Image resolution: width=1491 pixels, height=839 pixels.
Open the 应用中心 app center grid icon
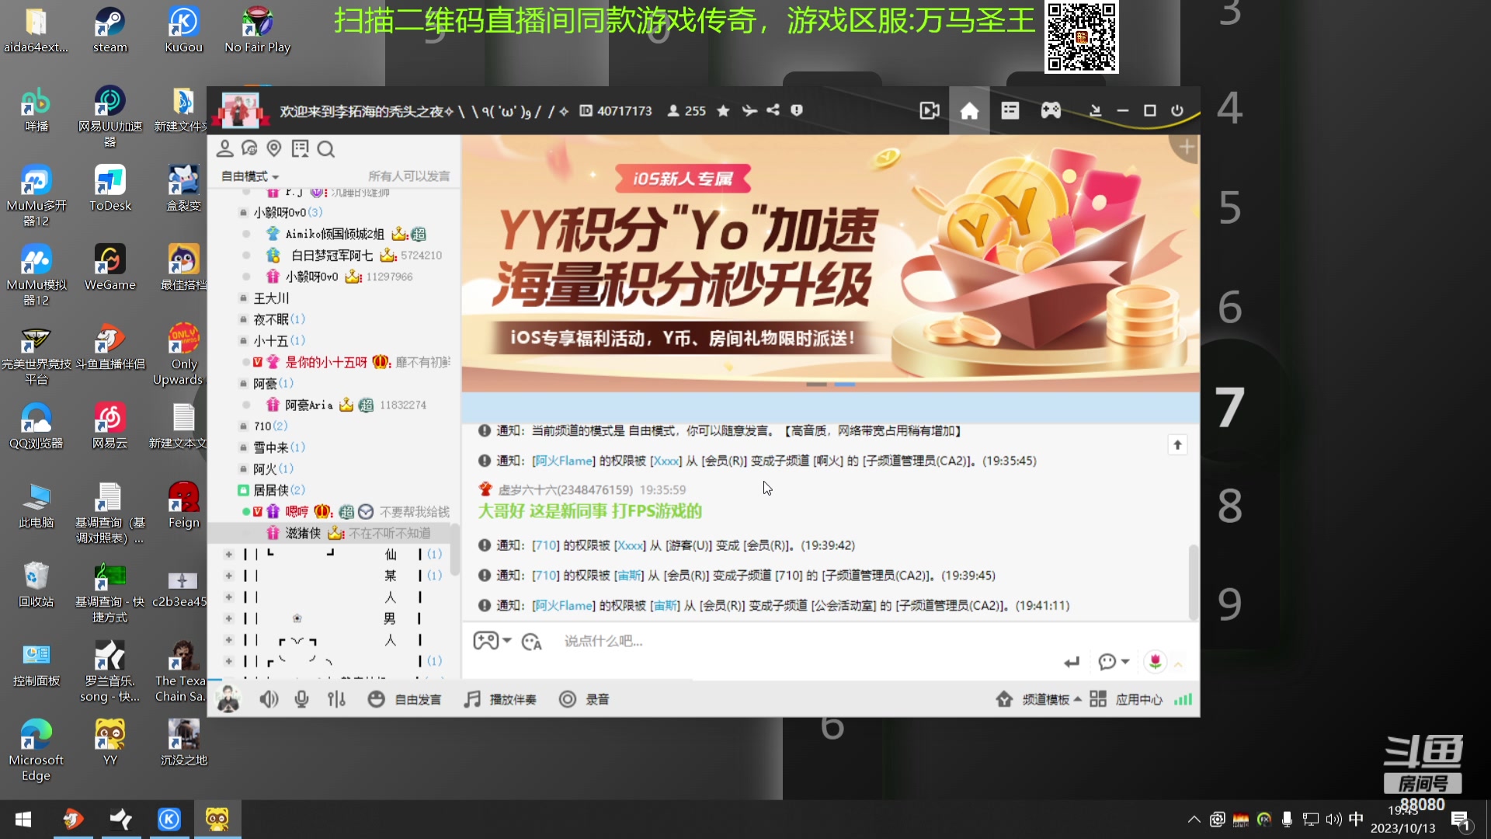point(1098,698)
